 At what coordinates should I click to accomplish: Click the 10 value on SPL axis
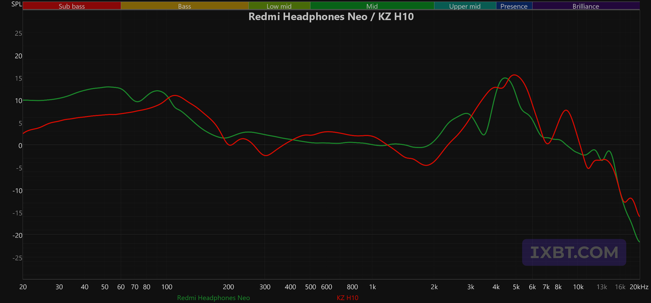coord(18,100)
